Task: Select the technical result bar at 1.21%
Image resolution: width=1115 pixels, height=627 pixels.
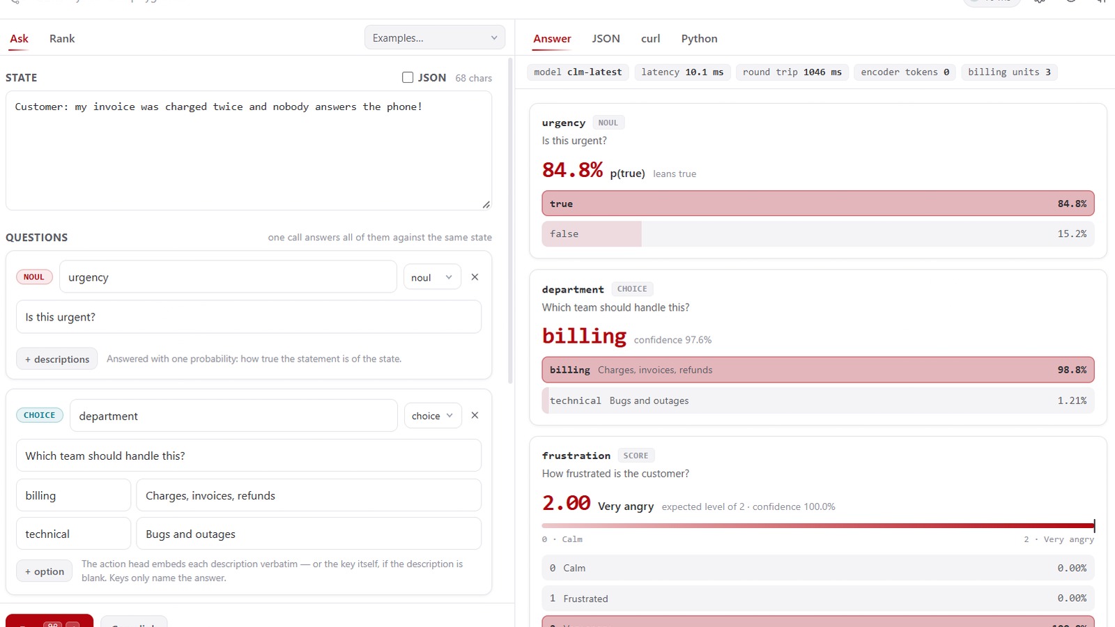Action: click(x=818, y=401)
